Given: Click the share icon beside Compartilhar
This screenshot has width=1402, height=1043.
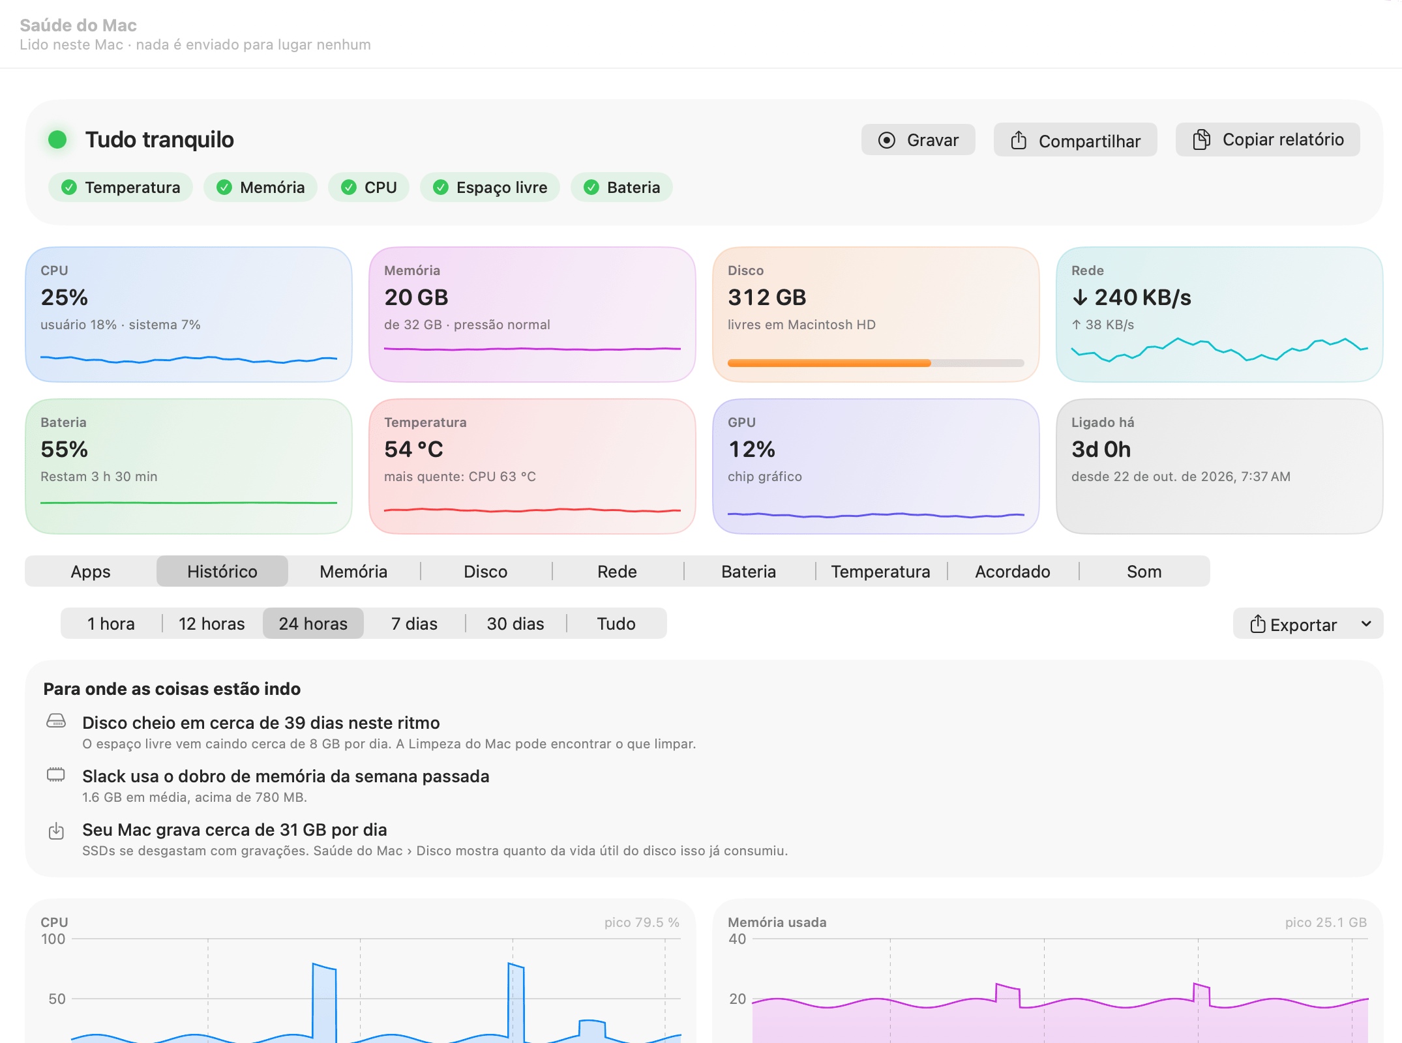Looking at the screenshot, I should (x=1019, y=140).
